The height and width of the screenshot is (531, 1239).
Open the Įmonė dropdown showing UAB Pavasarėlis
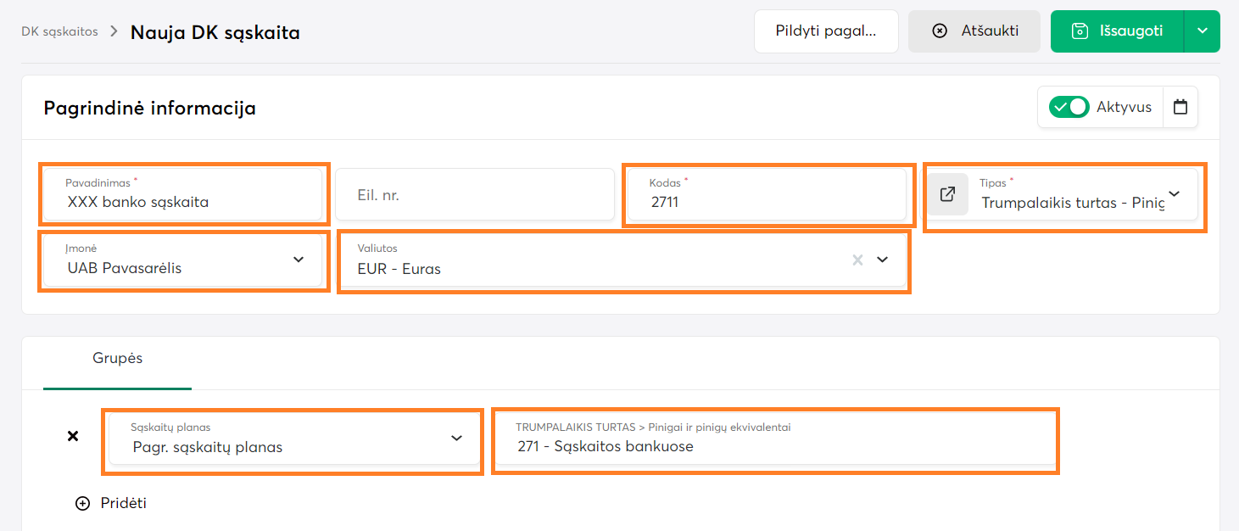pos(298,260)
